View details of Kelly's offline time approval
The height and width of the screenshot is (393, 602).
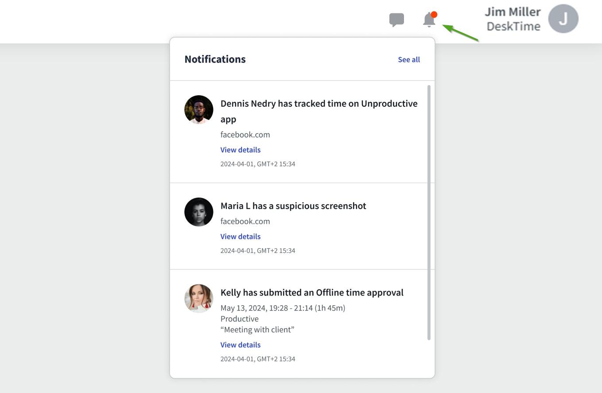(x=240, y=345)
